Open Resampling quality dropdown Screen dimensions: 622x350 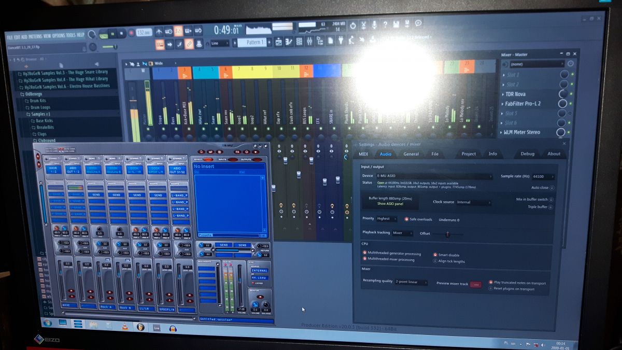click(411, 283)
